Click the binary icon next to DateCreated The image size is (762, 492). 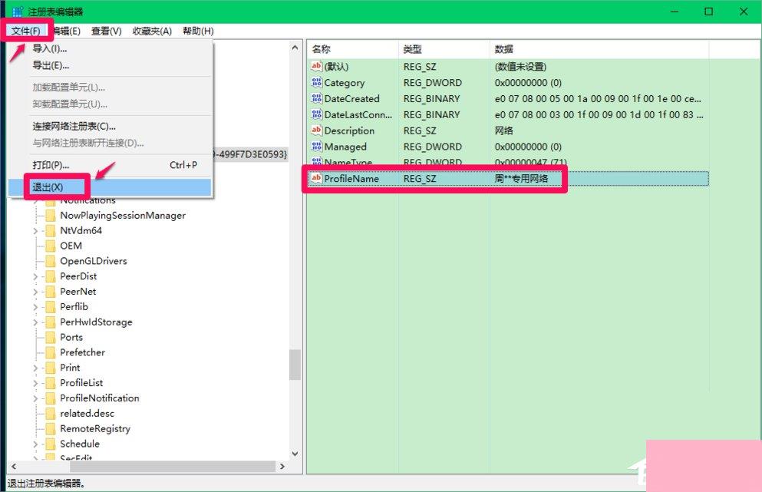coord(316,98)
